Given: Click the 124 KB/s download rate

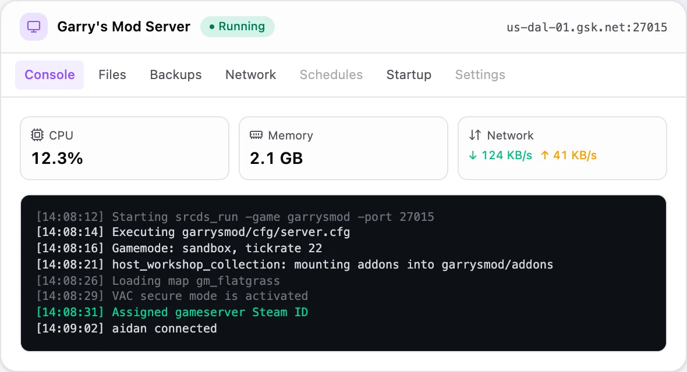Looking at the screenshot, I should [x=507, y=155].
